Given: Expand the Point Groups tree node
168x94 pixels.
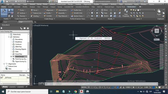Looking at the screenshot, I should tap(11, 56).
